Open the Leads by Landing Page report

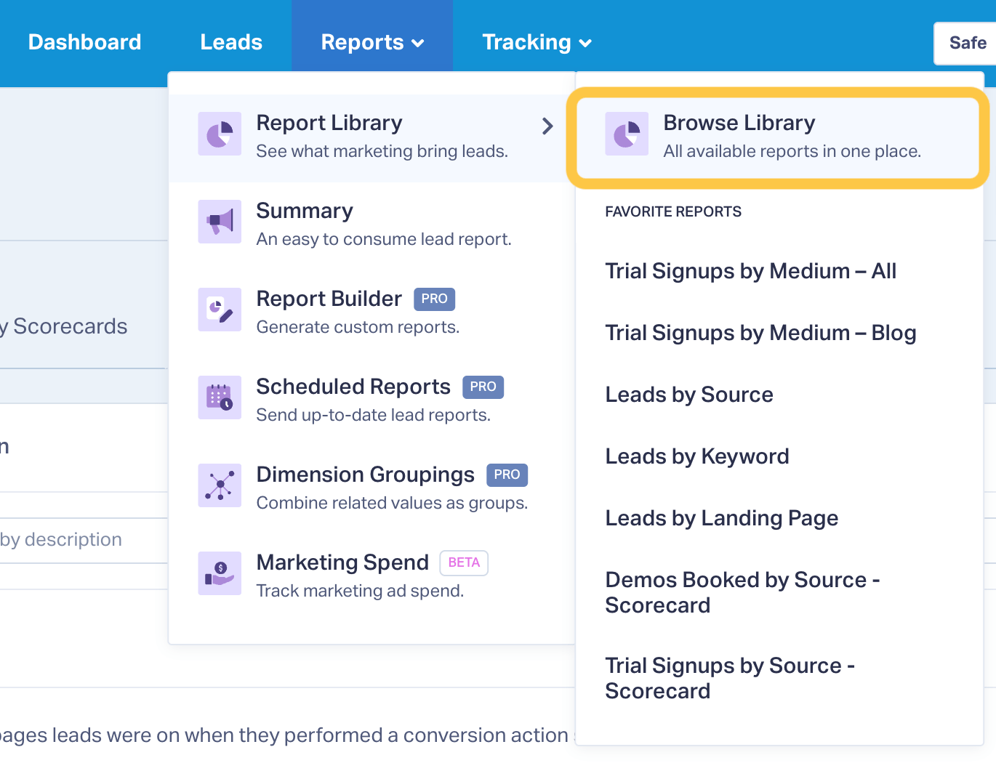722,518
